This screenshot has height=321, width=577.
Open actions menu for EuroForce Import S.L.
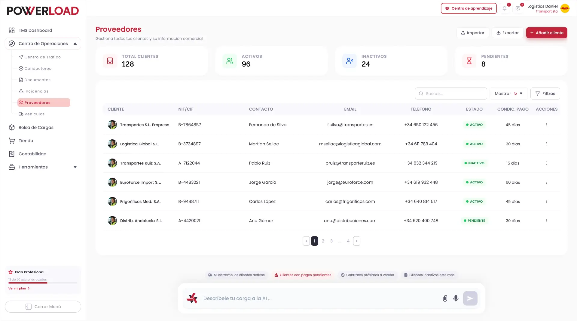click(x=547, y=182)
